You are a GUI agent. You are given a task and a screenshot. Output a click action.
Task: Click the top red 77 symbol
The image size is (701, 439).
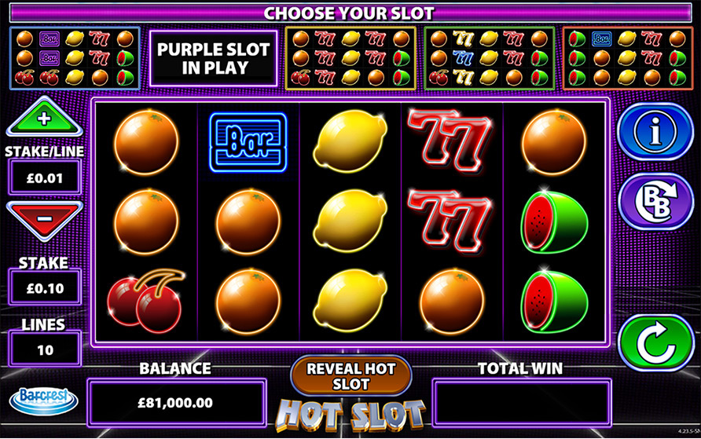450,141
